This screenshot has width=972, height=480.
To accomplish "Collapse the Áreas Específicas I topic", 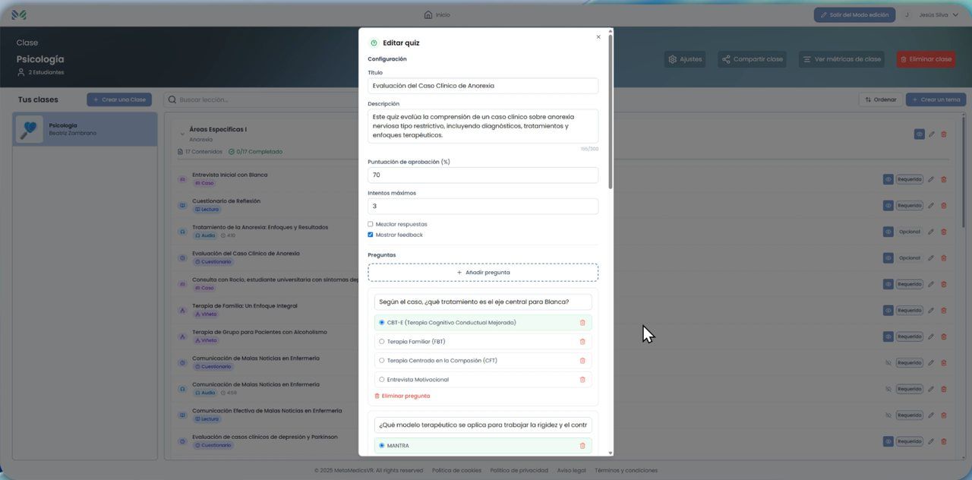I will (x=182, y=134).
